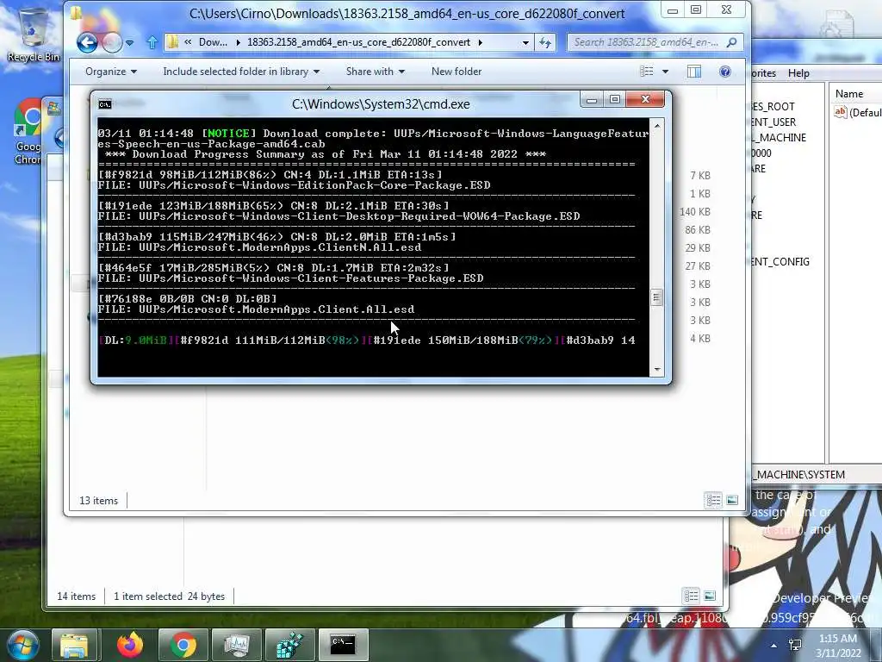The height and width of the screenshot is (662, 882).
Task: Select the ES_ROOT key in Registry Editor
Action: pyautogui.click(x=773, y=106)
